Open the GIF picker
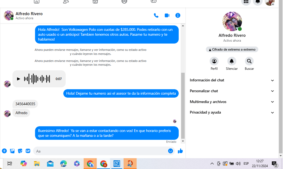Viewport: 283px width, 169px height. [28, 151]
